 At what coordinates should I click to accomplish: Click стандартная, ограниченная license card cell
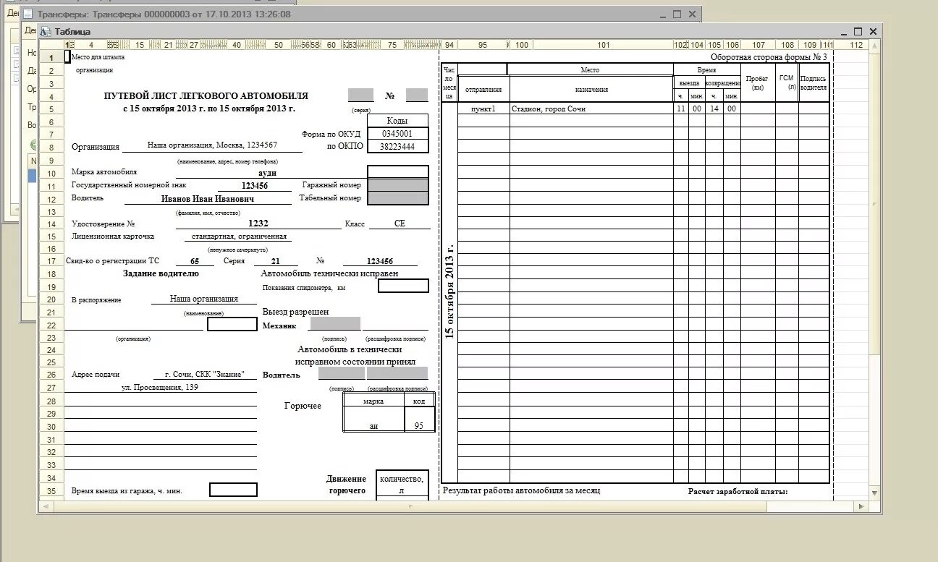click(x=239, y=237)
